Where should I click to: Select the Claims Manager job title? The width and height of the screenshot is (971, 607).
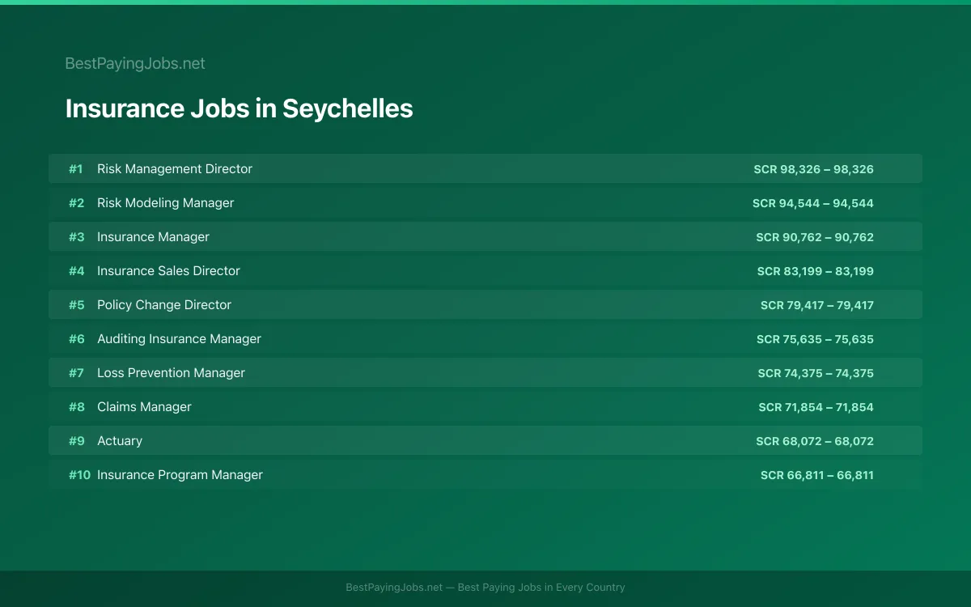point(144,407)
